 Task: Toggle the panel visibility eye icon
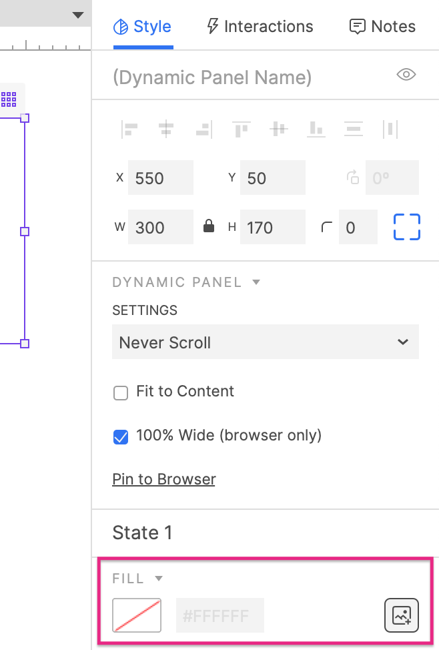pyautogui.click(x=406, y=75)
